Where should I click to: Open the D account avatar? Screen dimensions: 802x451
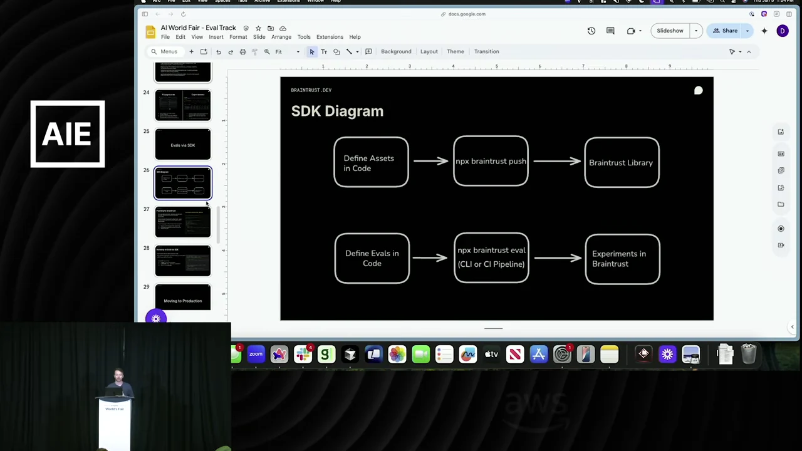click(783, 31)
